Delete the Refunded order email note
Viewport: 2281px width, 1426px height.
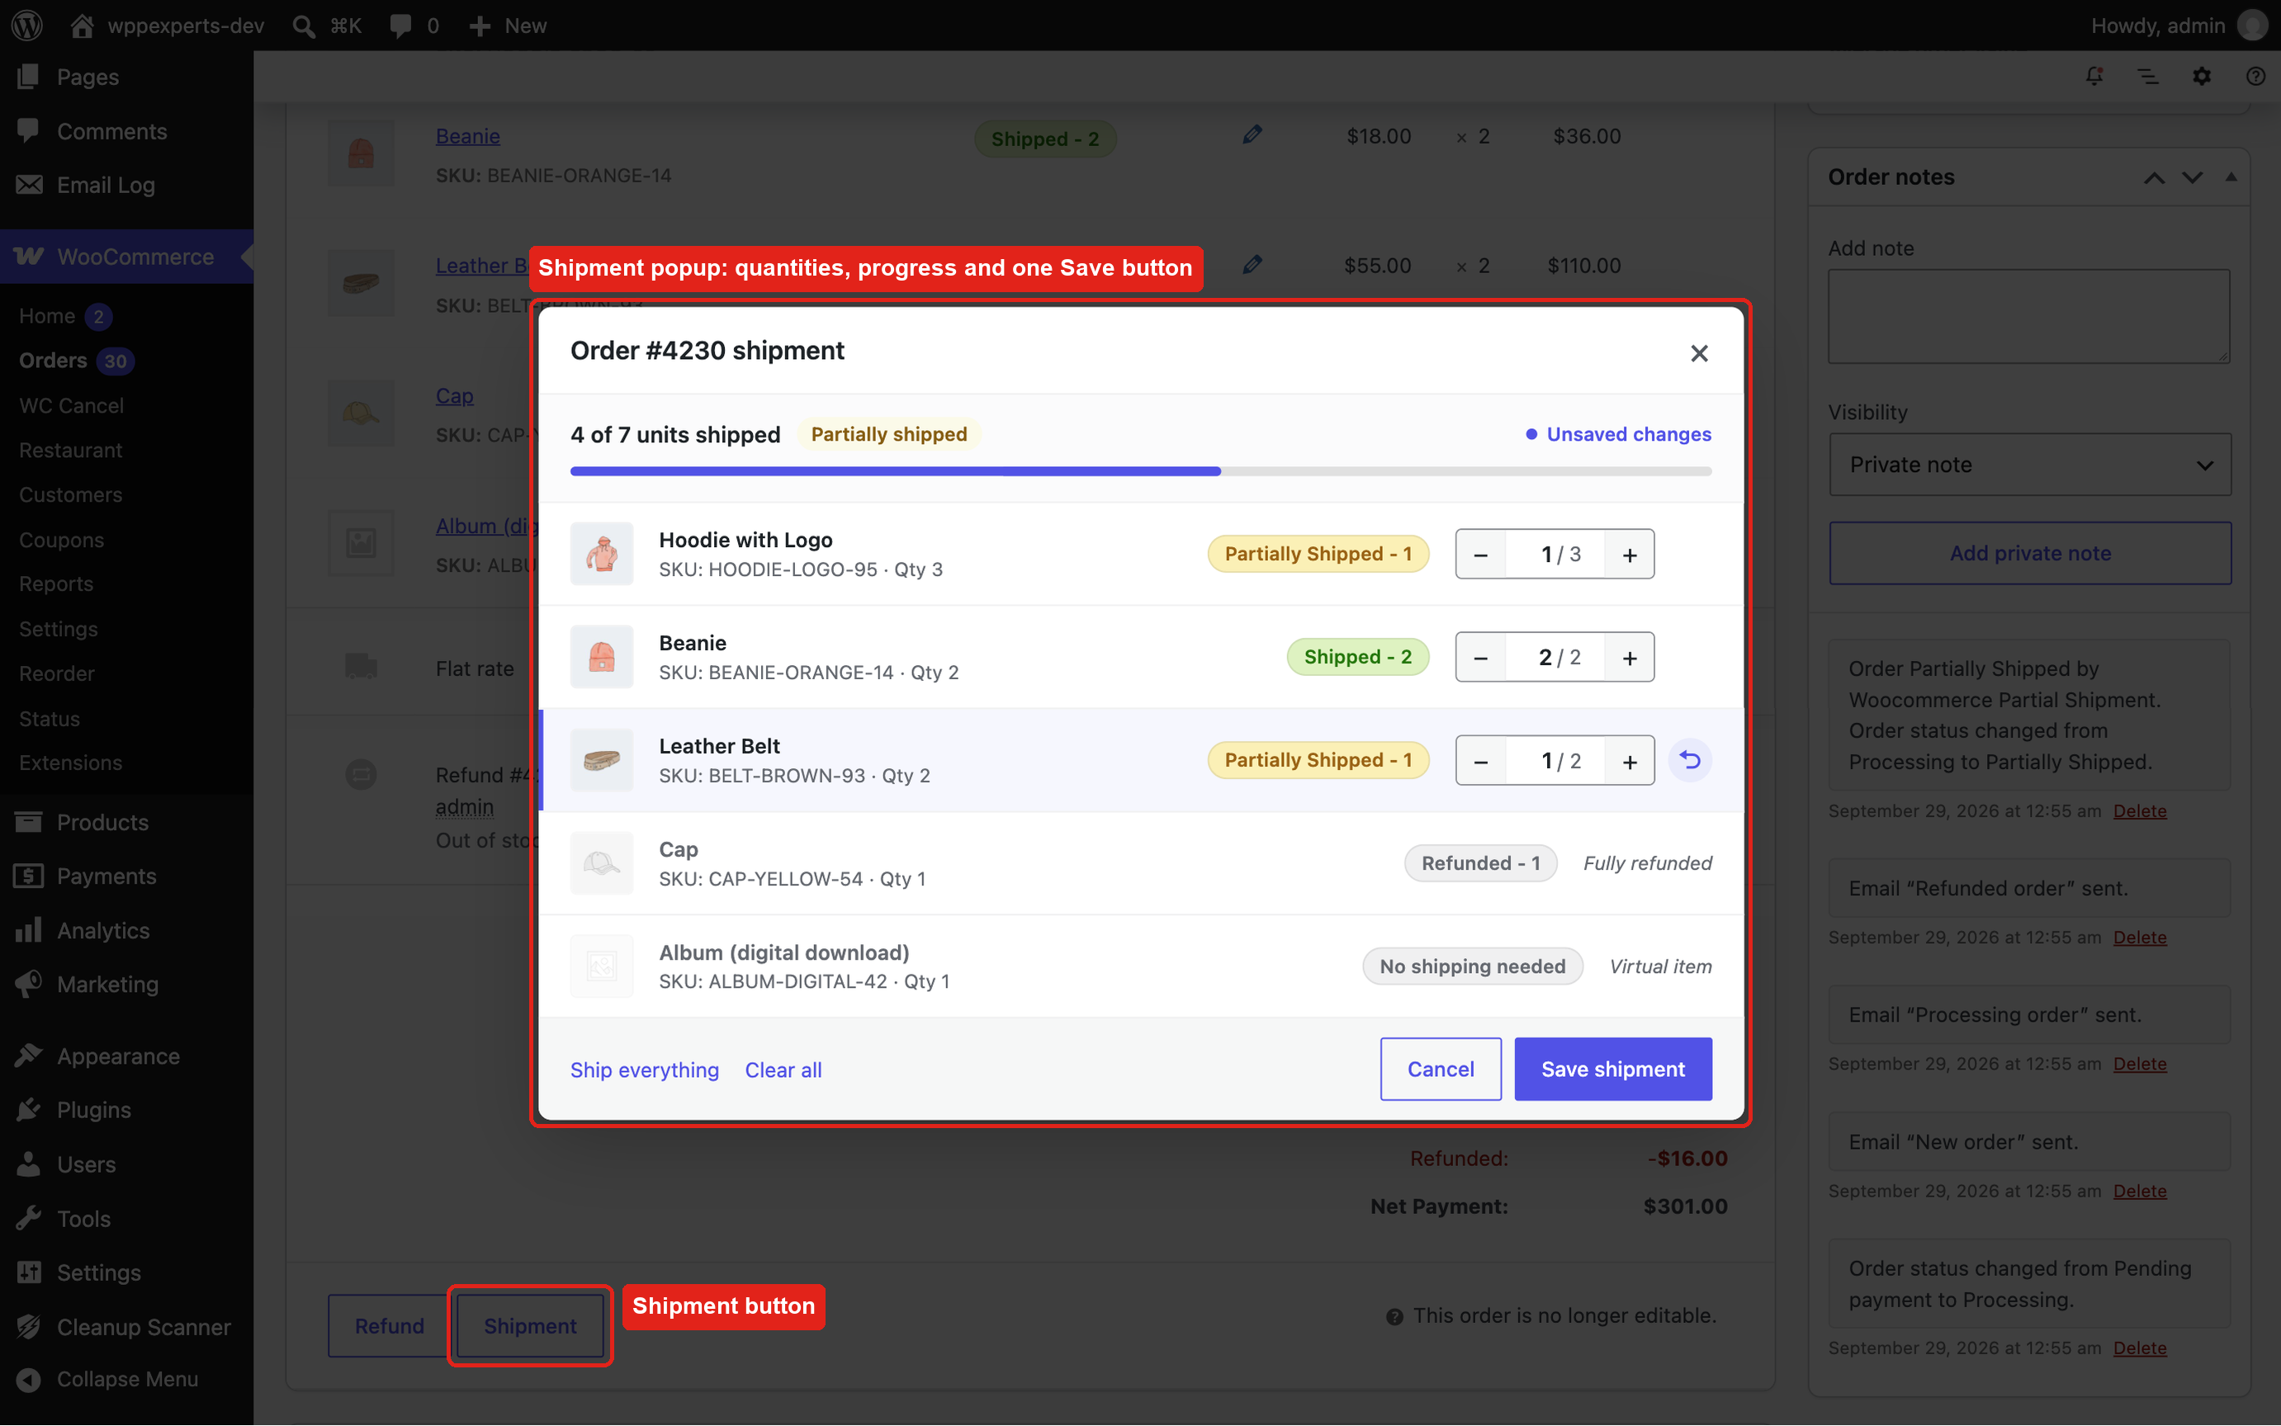2140,937
